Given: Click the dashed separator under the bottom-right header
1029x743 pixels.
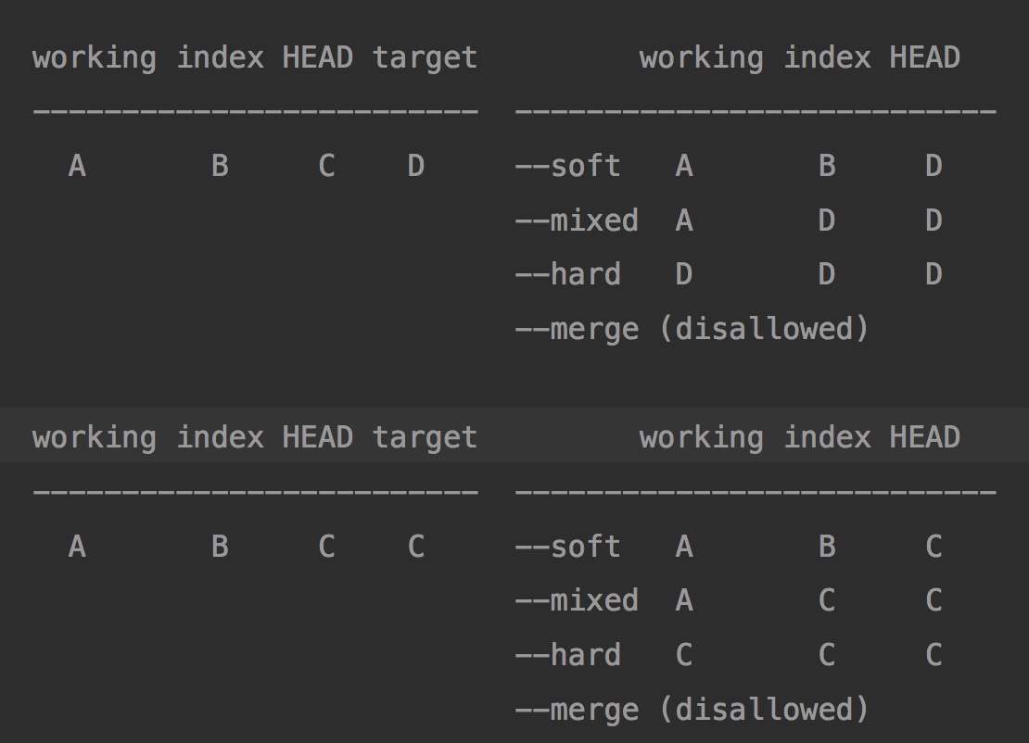Looking at the screenshot, I should point(755,491).
